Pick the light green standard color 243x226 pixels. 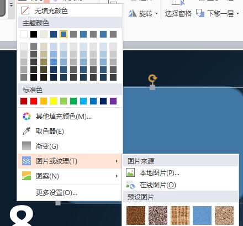click(64, 101)
